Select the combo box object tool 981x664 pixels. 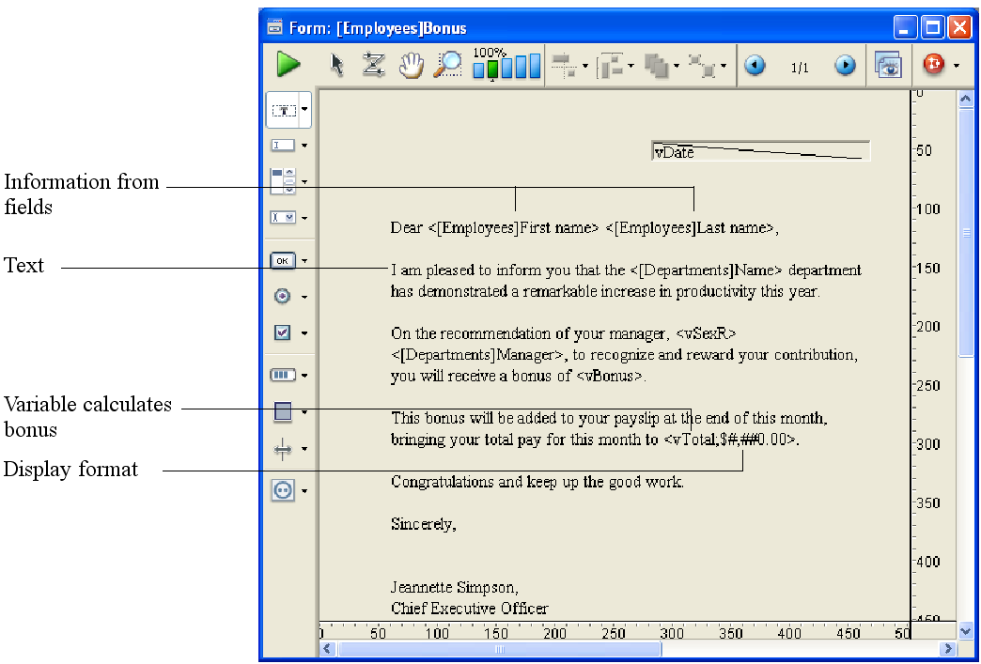282,217
